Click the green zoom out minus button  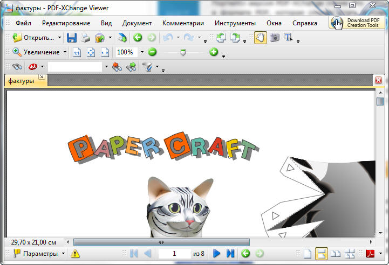[x=152, y=52]
